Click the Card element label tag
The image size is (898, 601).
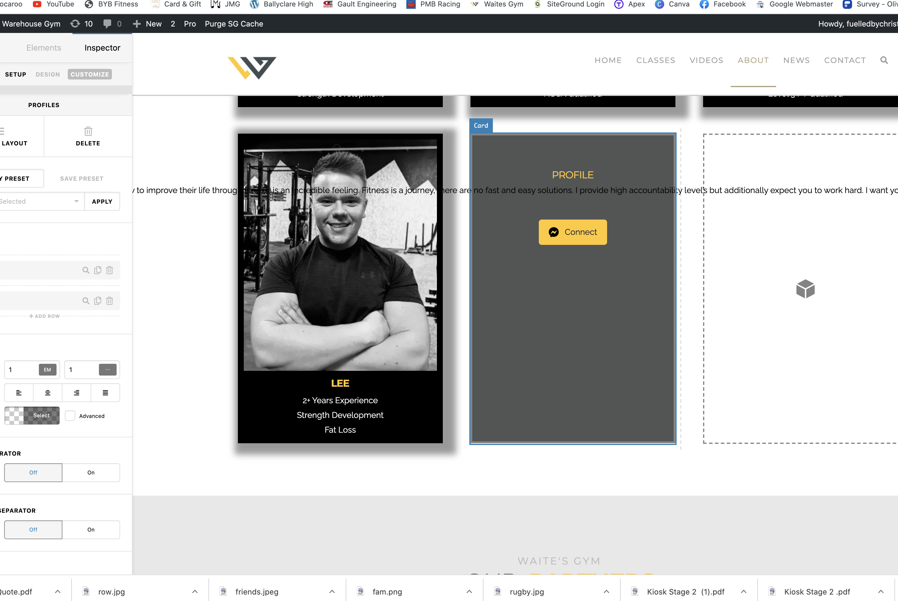tap(481, 125)
